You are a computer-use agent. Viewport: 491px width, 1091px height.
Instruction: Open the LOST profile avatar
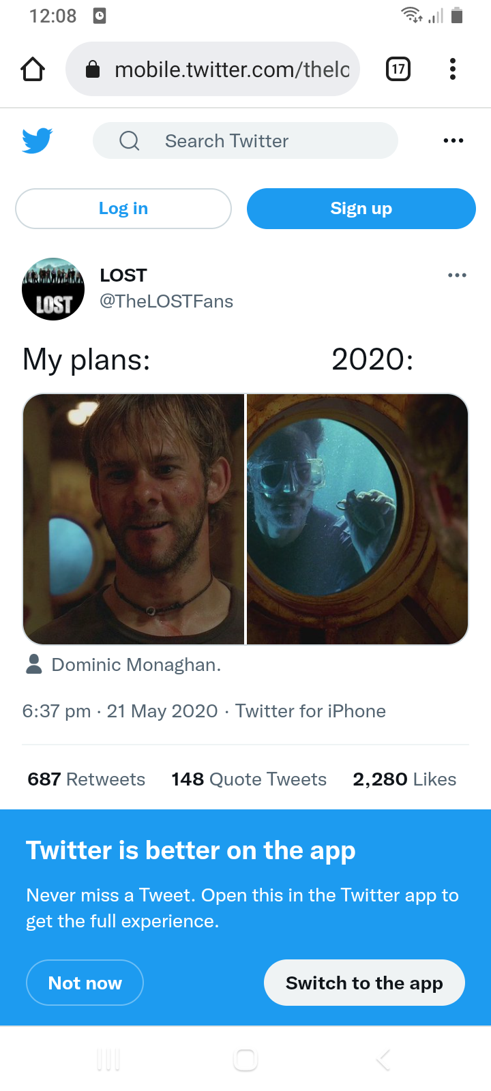pos(53,289)
